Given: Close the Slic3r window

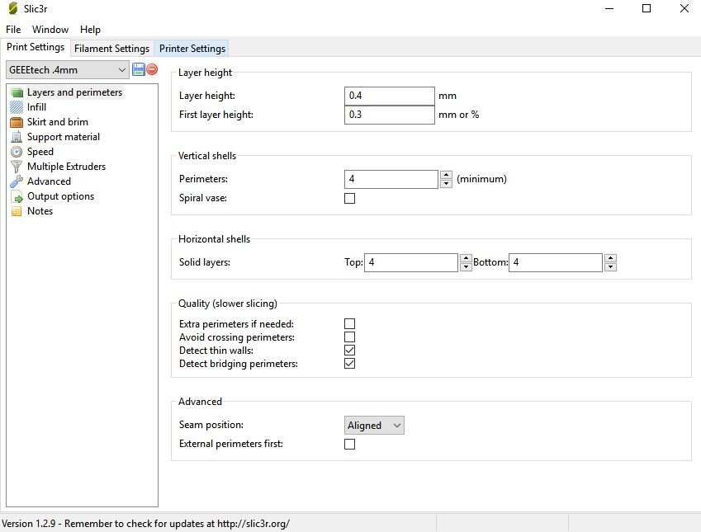Looking at the screenshot, I should pyautogui.click(x=684, y=8).
